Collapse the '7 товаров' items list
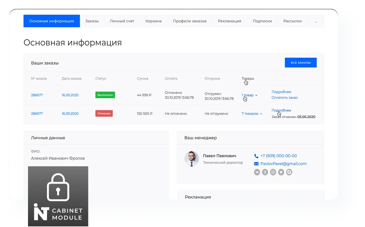Image resolution: width=365 pixels, height=227 pixels. 252,114
